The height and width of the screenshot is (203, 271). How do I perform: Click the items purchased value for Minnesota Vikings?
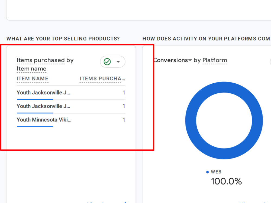(124, 120)
